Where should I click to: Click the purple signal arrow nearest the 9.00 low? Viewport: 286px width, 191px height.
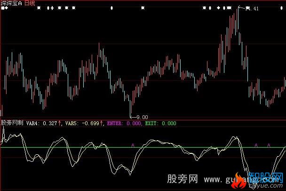tap(133, 145)
